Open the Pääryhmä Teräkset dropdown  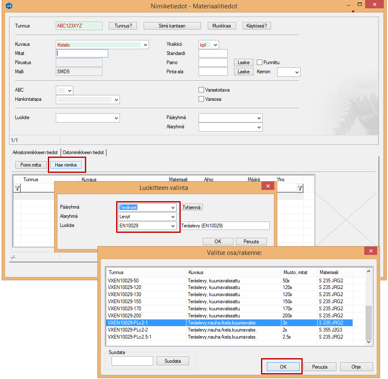pyautogui.click(x=173, y=207)
